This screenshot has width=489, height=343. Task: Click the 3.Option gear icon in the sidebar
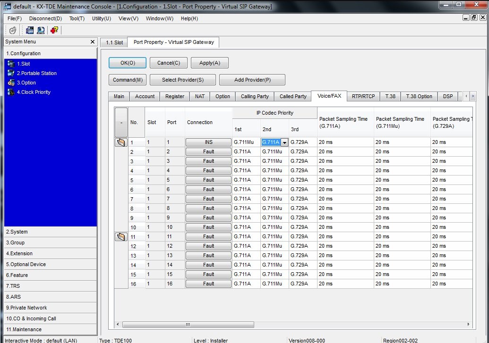11,83
